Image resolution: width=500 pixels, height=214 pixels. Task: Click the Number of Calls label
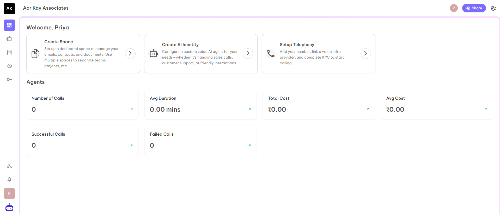coord(48,98)
